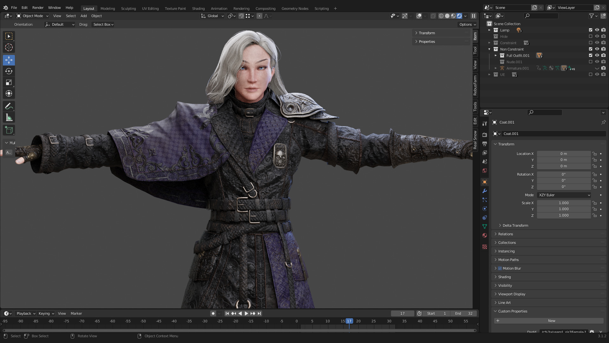Open the World properties tab icon
Screen dimensions: 609x343
tap(484, 171)
